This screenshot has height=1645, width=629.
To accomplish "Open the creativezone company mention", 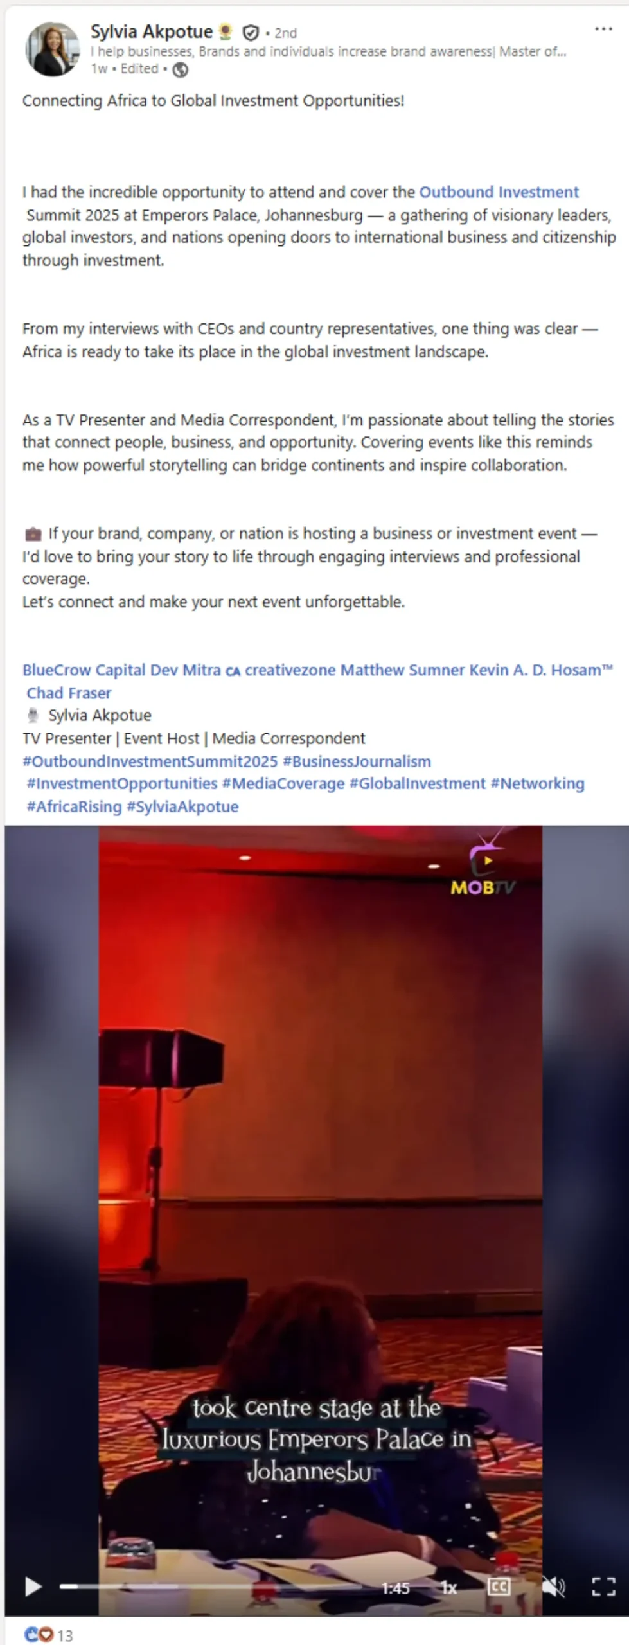I will coord(290,670).
